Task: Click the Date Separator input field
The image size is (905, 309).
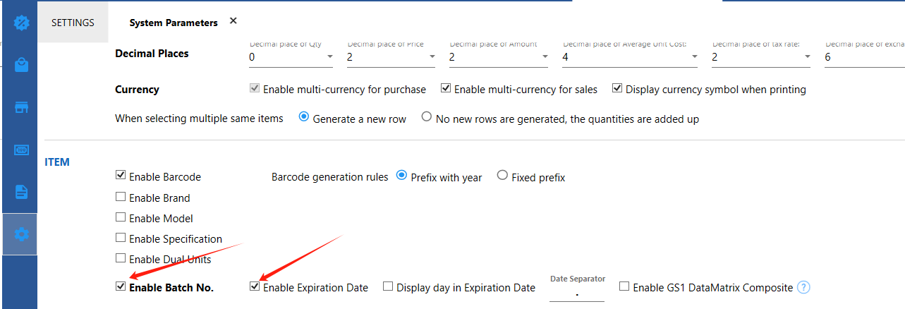Action: [577, 293]
